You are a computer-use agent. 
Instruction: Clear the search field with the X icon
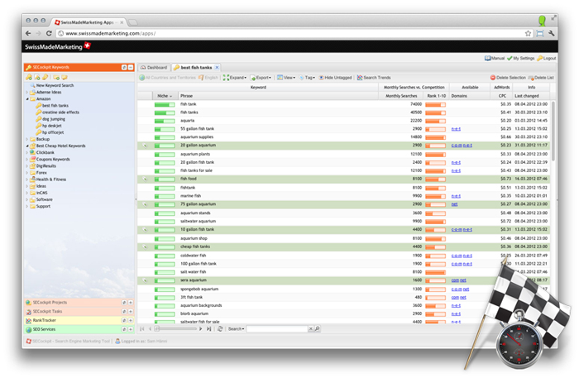tap(310, 328)
